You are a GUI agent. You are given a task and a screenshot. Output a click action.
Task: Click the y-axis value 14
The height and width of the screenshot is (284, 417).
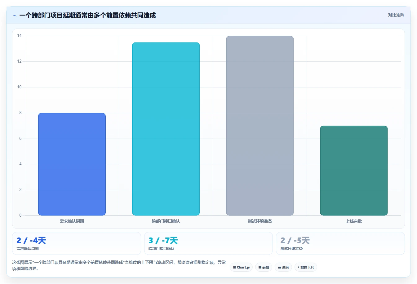click(20, 36)
